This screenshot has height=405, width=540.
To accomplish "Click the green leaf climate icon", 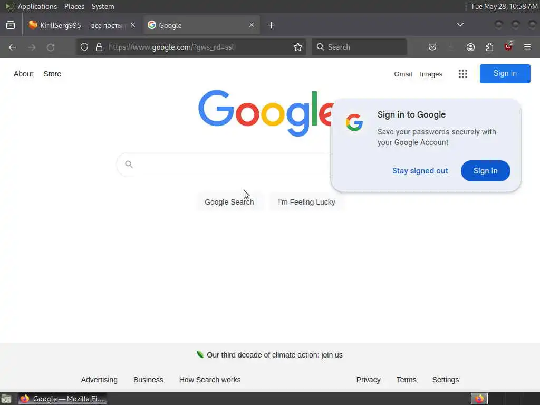I will pos(200,354).
